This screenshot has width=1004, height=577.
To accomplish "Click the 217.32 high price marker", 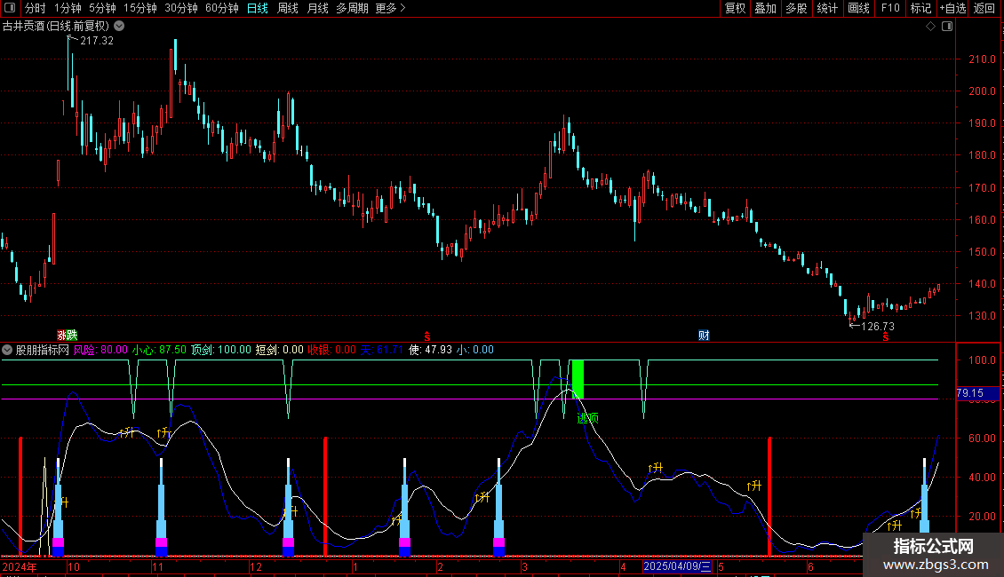I will click(x=96, y=41).
